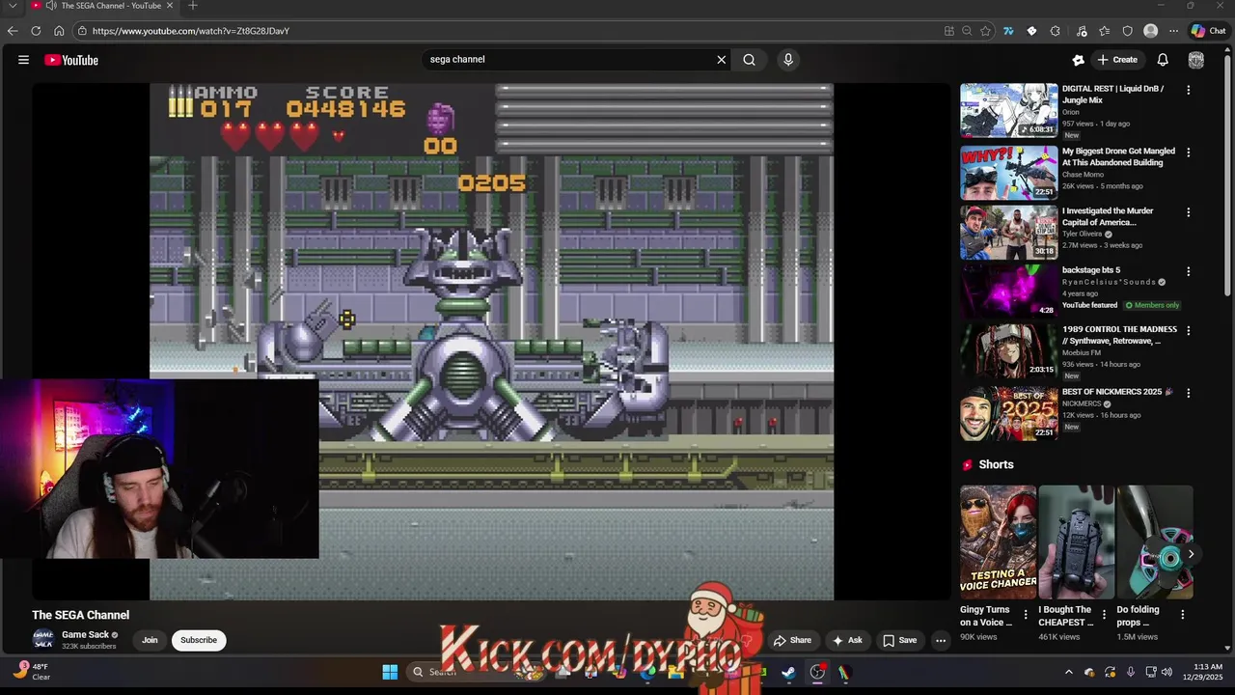Viewport: 1235px width, 695px height.
Task: Open the microphone tray icon
Action: tap(1130, 672)
